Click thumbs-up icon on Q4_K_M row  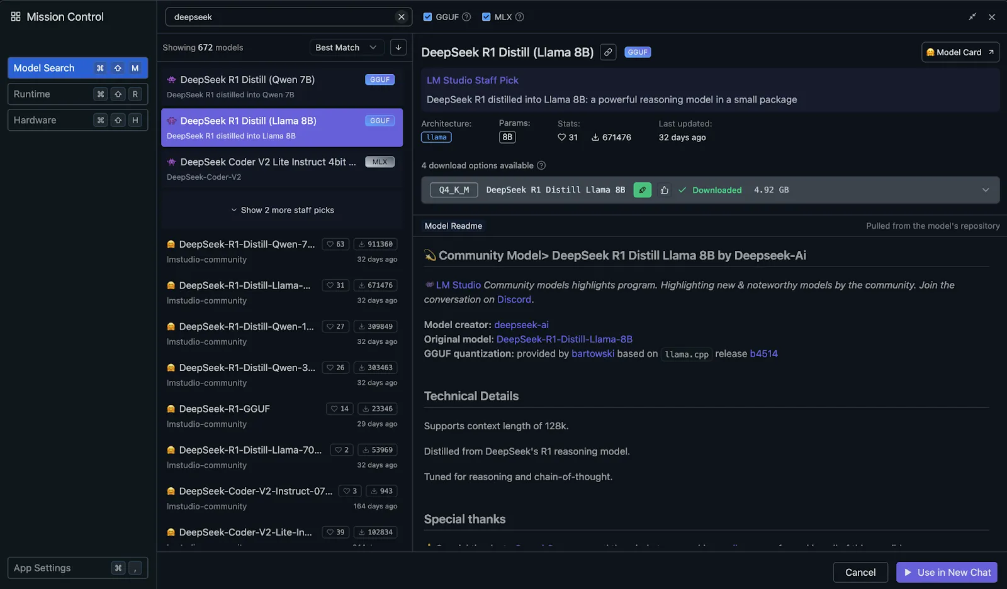point(664,190)
